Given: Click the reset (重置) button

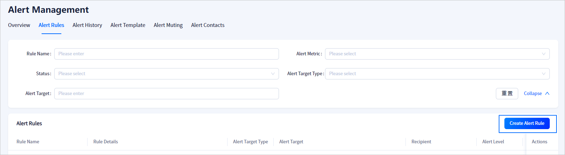Looking at the screenshot, I should click(507, 94).
